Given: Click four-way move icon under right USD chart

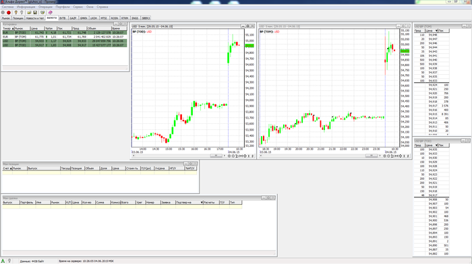Looking at the screenshot, I should pyautogui.click(x=400, y=156).
